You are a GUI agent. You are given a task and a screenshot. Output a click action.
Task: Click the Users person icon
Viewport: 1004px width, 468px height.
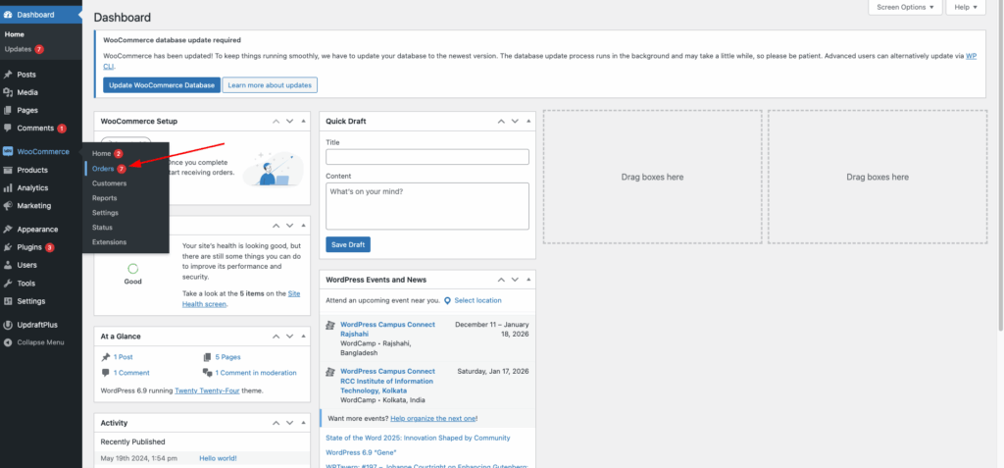click(x=8, y=265)
